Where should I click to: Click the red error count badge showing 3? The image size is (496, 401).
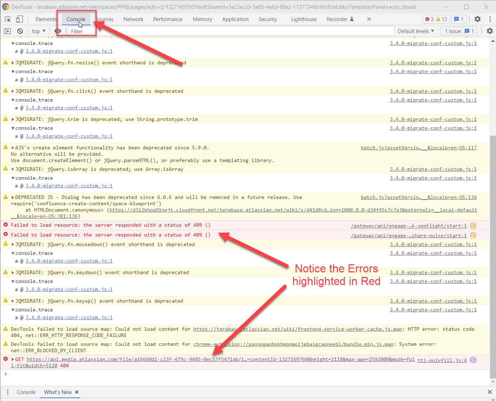tap(429, 19)
